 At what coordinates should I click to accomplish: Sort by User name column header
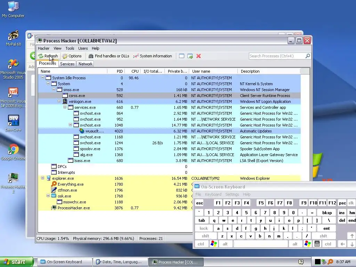pos(213,71)
